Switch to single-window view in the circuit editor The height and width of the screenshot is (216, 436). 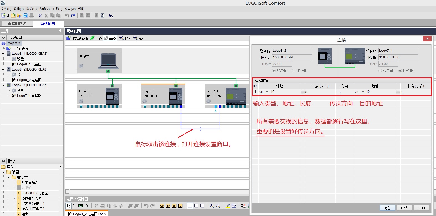tap(190, 206)
